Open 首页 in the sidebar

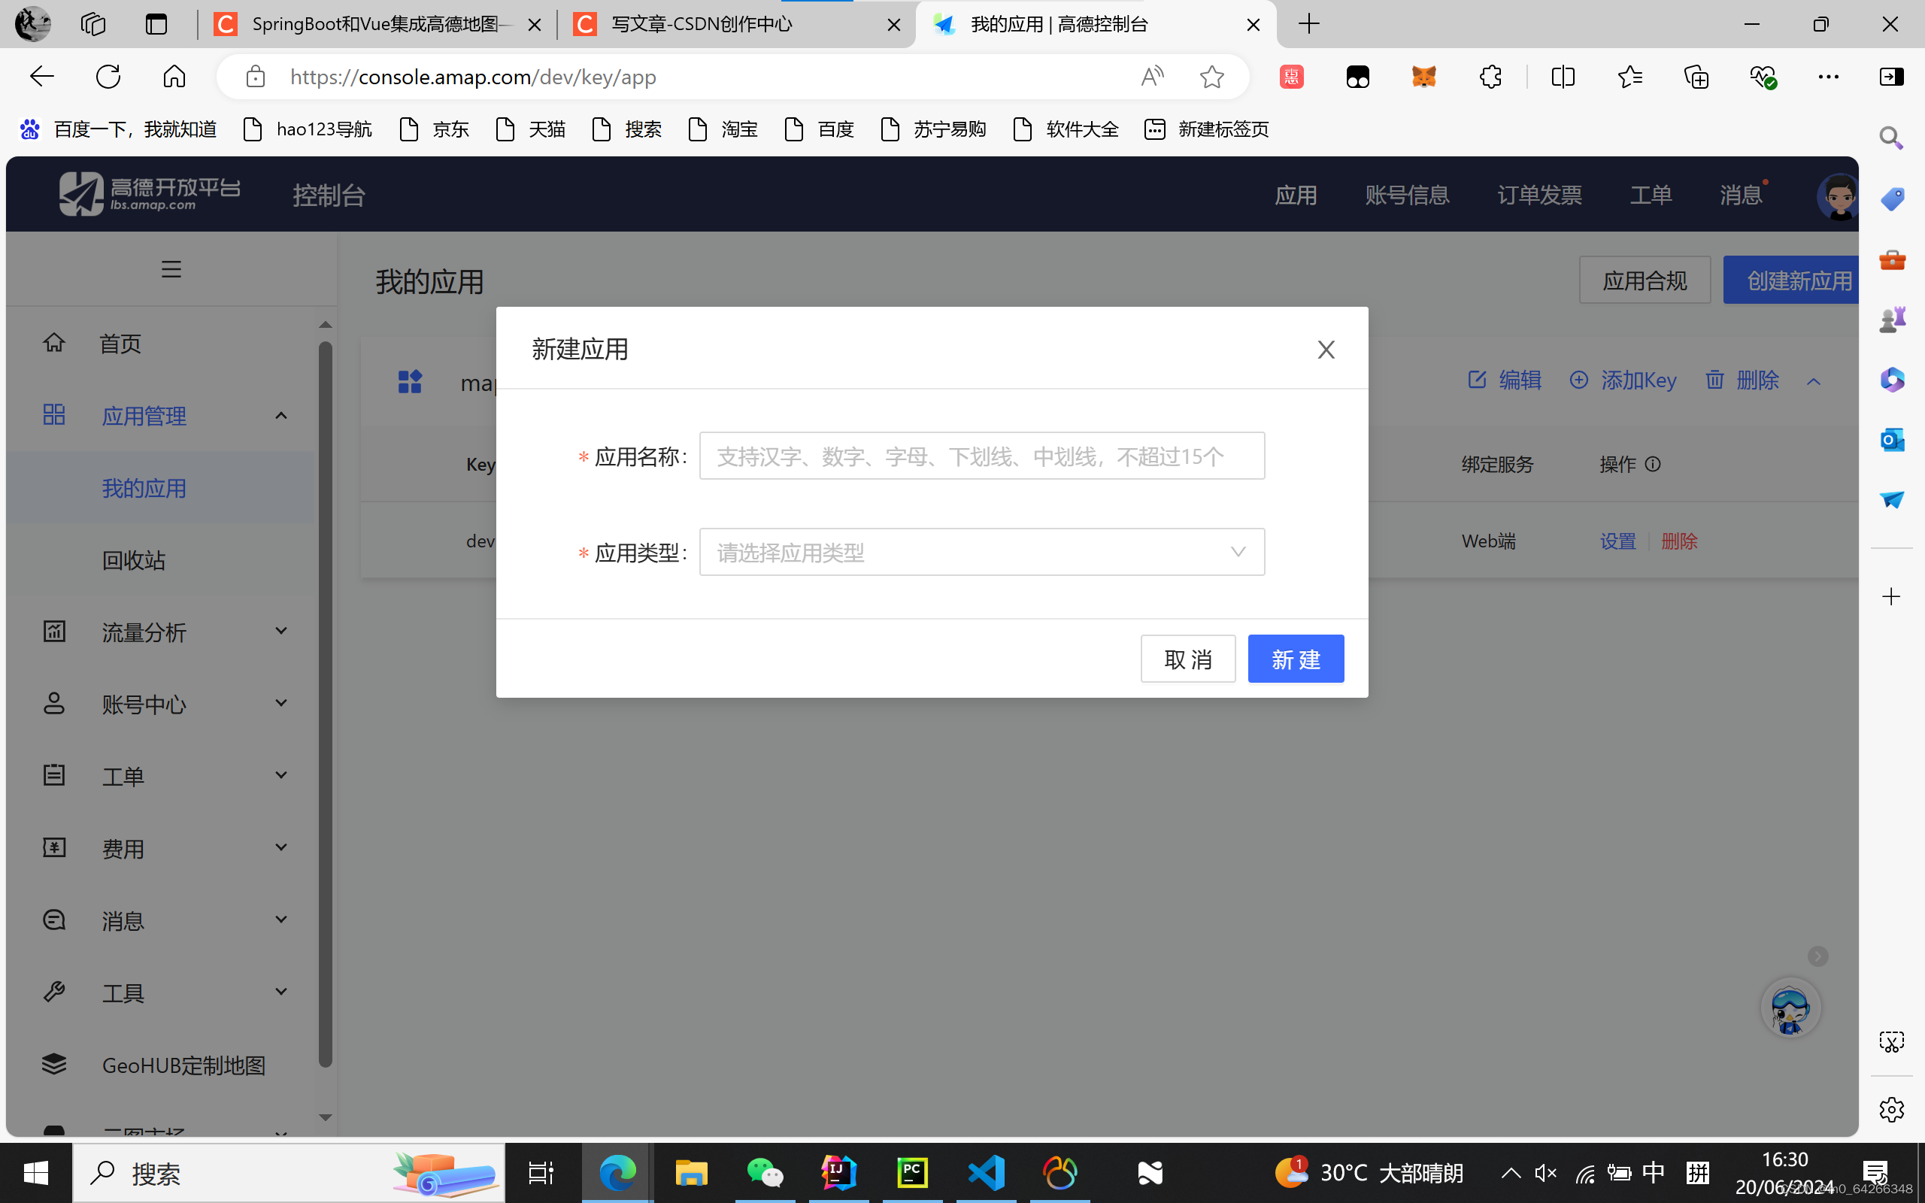pyautogui.click(x=121, y=344)
